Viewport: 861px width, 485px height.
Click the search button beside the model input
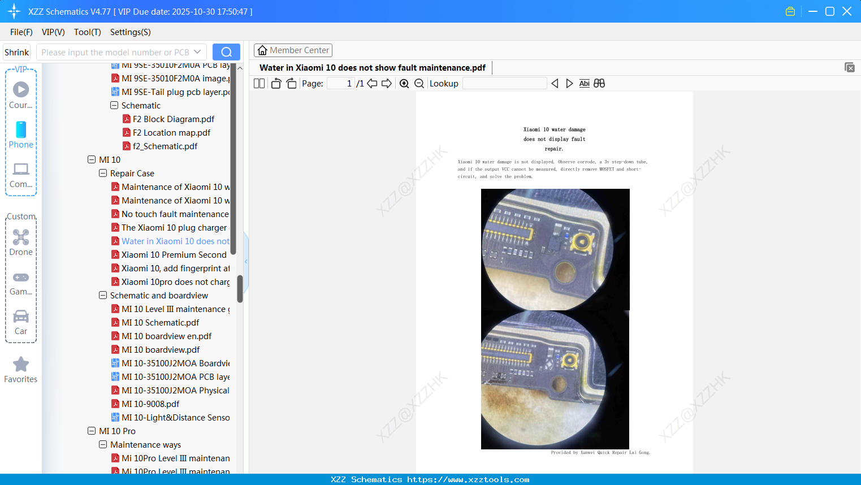(x=226, y=52)
